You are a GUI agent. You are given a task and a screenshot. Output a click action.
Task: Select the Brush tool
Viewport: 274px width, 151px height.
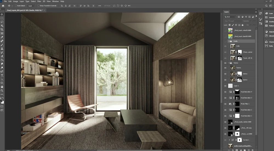pyautogui.click(x=2, y=45)
